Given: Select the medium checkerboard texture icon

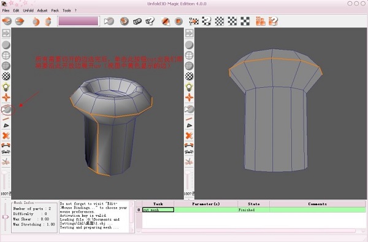Looking at the screenshot, I should coord(232,21).
